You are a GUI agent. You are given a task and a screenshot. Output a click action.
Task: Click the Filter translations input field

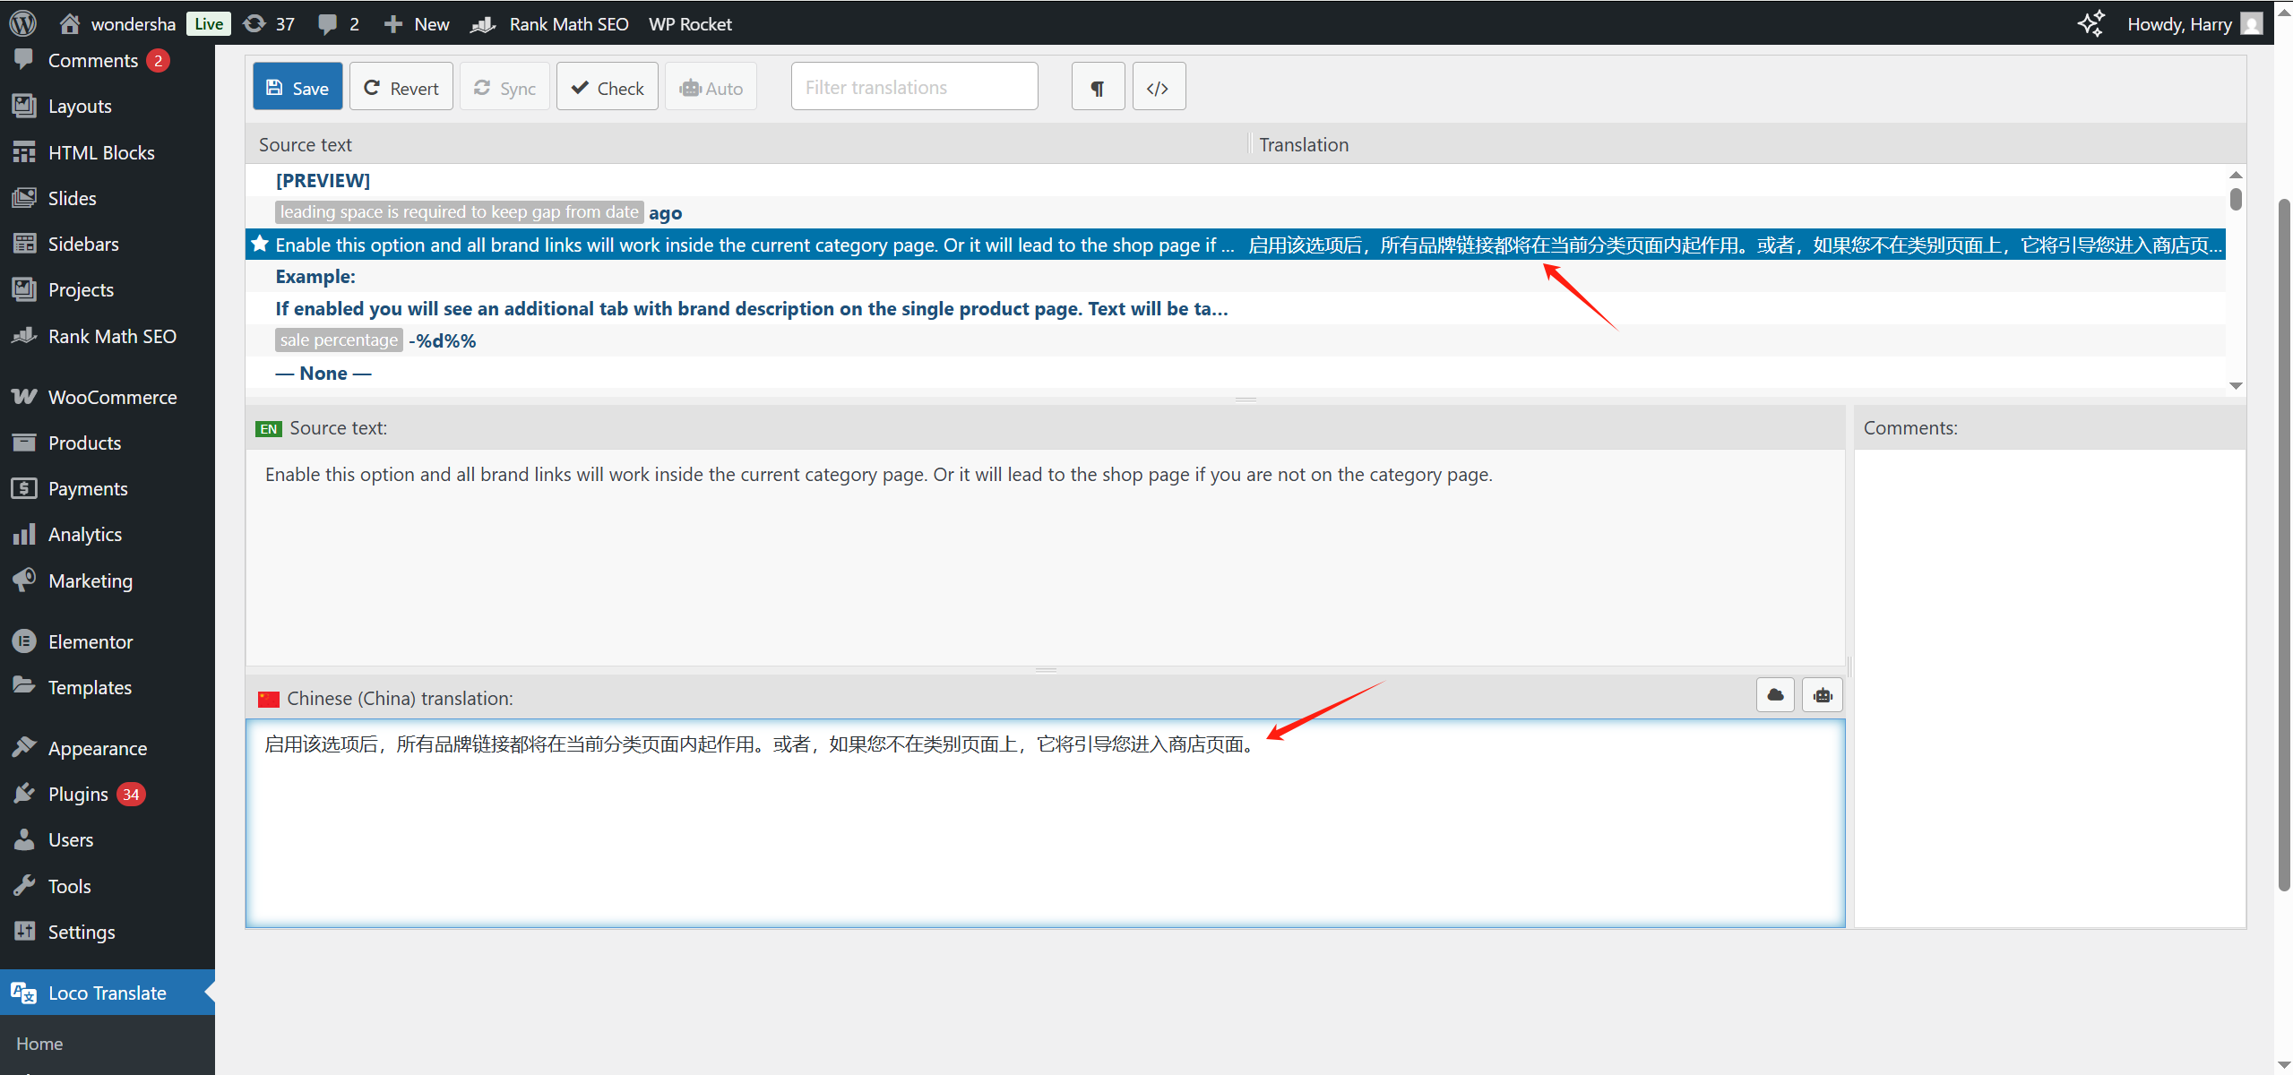914,88
